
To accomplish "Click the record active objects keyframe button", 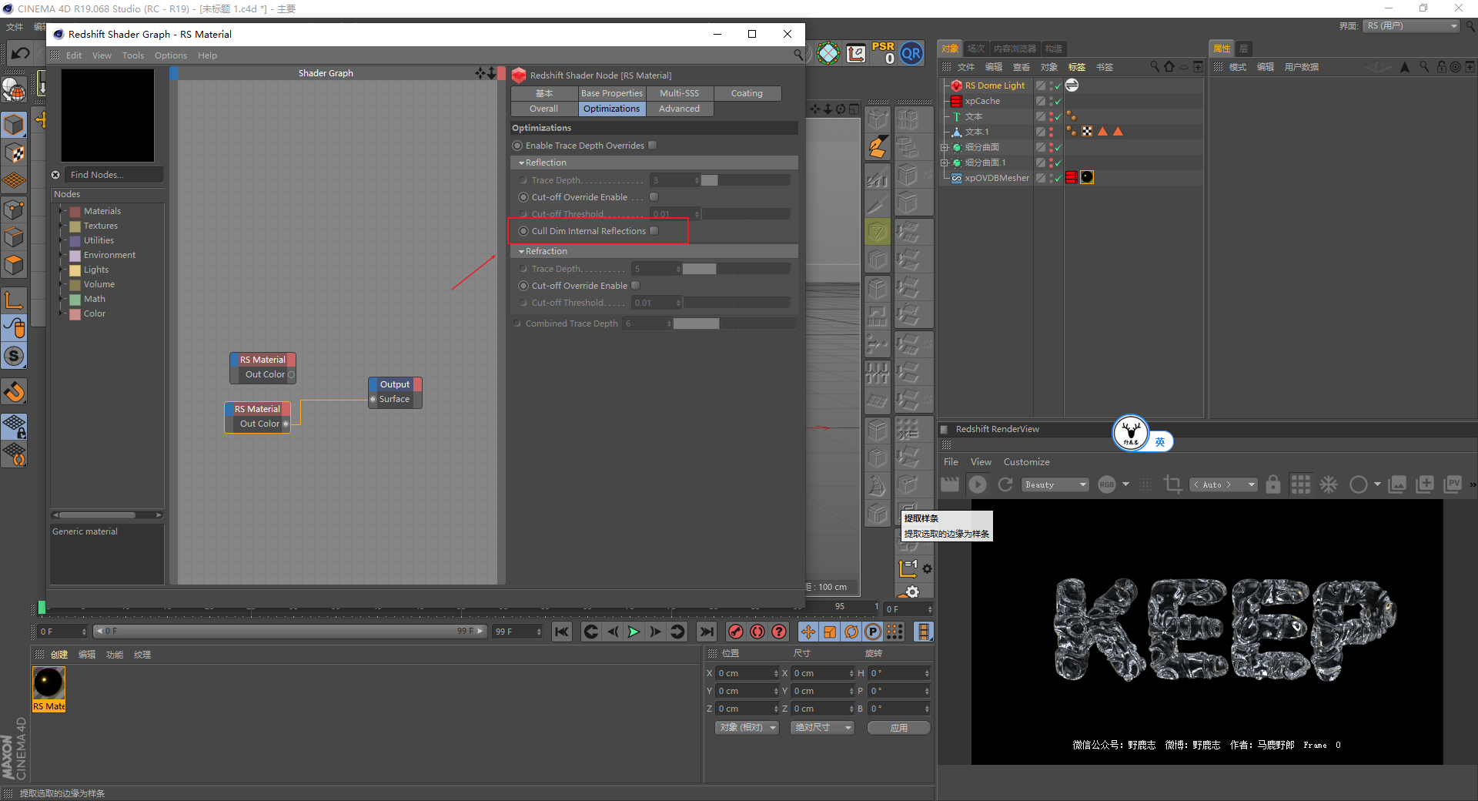I will click(736, 632).
